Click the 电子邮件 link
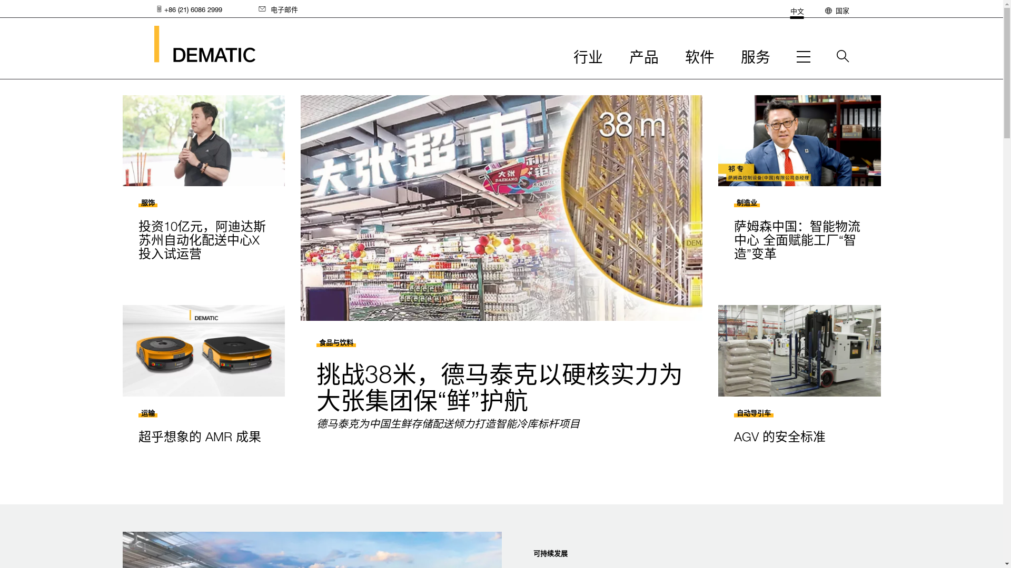The height and width of the screenshot is (568, 1011). pos(284,9)
